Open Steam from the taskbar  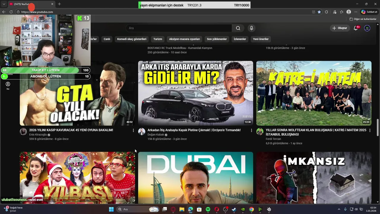(234, 209)
